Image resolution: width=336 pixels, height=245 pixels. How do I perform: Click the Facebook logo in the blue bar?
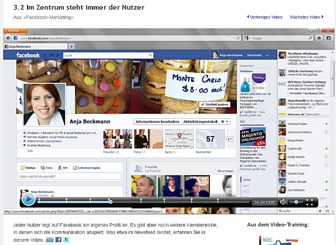[28, 55]
